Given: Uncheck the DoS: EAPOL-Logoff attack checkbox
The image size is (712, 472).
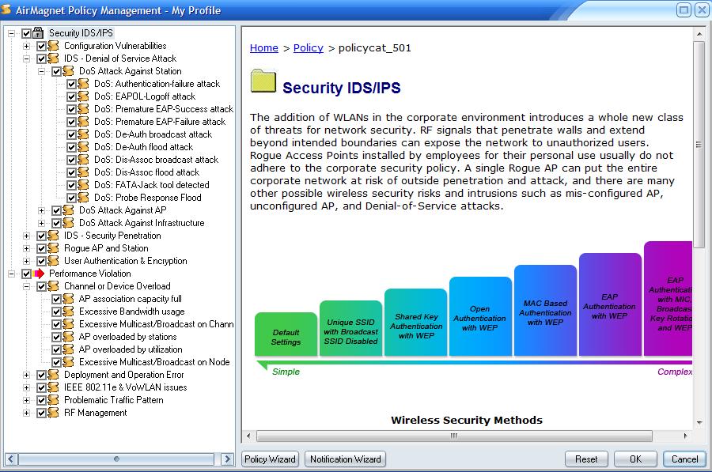Looking at the screenshot, I should tap(72, 96).
